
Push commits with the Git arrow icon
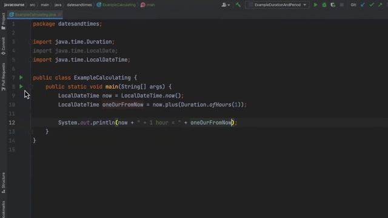coord(380,5)
